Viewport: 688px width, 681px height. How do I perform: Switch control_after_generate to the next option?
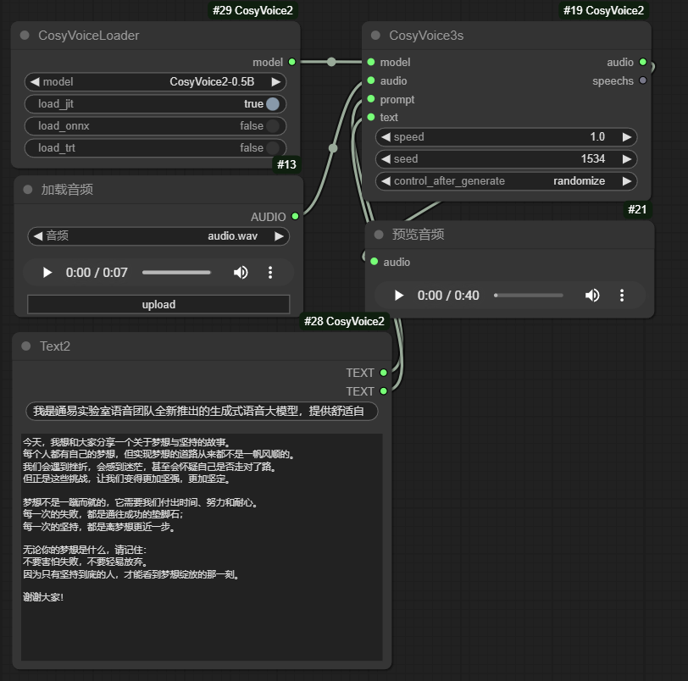click(x=627, y=181)
